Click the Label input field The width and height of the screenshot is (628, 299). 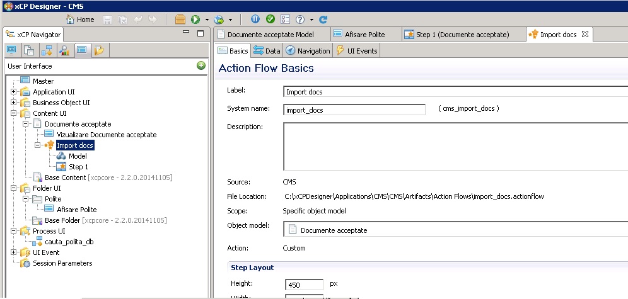tap(455, 91)
